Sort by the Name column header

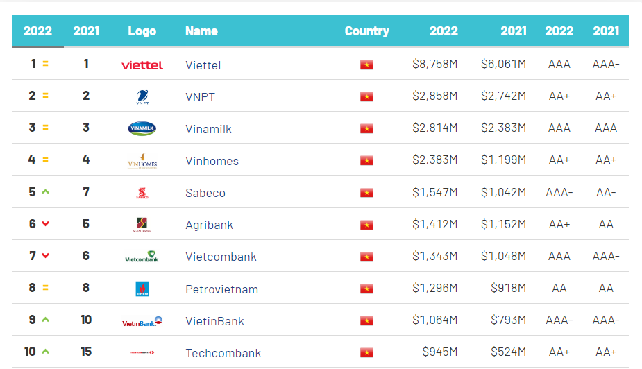[x=201, y=31]
